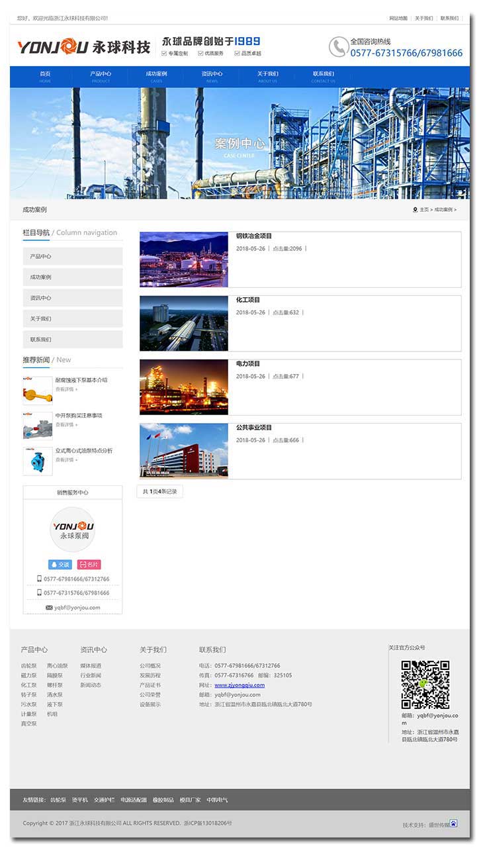The width and height of the screenshot is (483, 858).
Task: Click 浙ICP备13018206号 registration link
Action: [x=208, y=823]
